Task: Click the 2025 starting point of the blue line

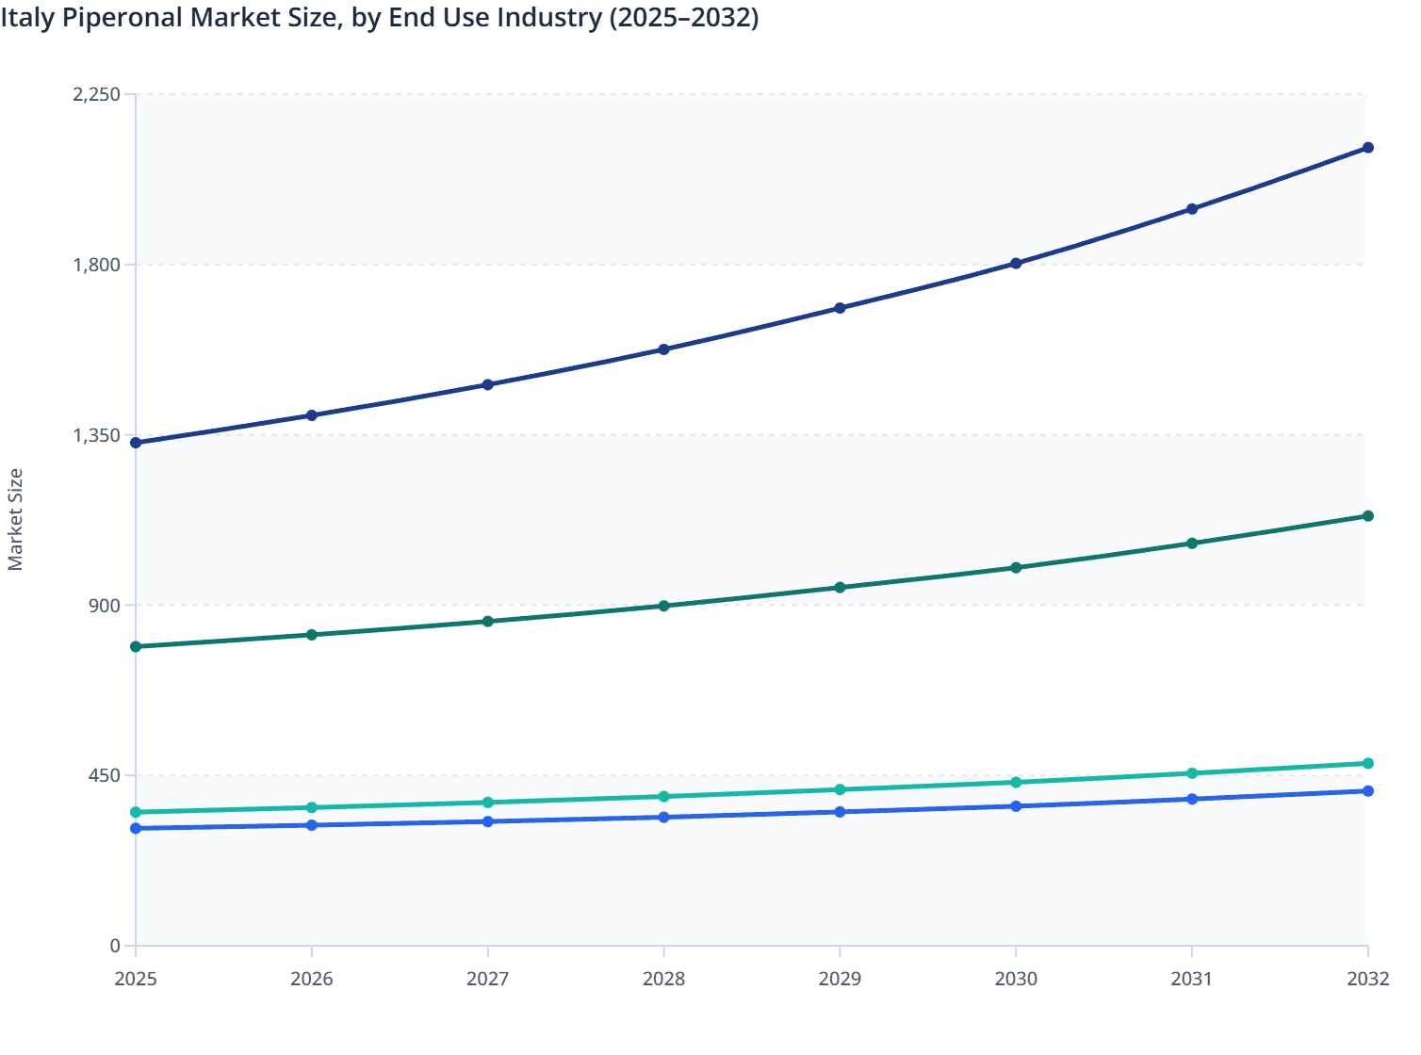Action: click(x=136, y=829)
